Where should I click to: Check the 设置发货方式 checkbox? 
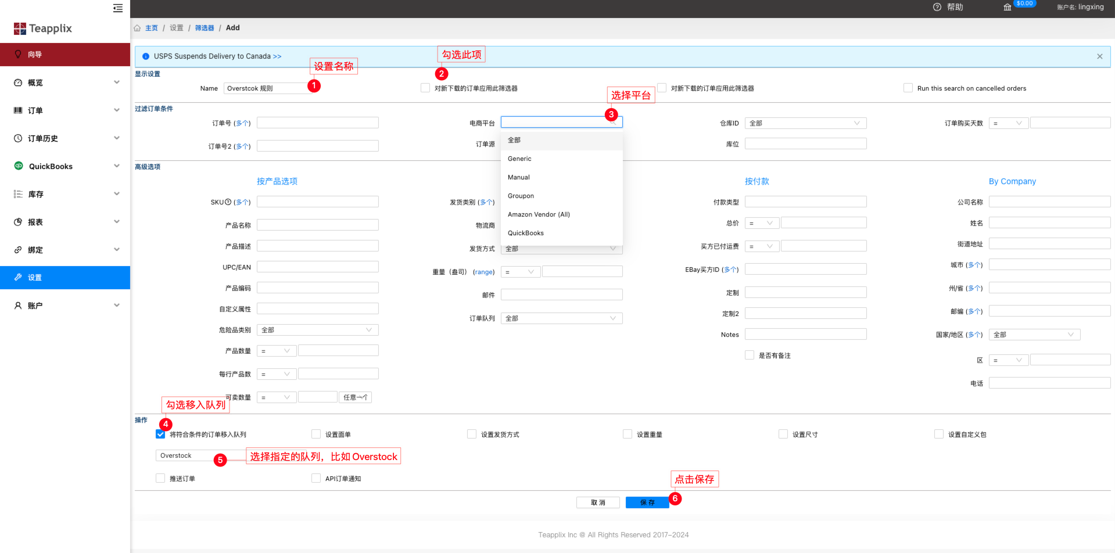[x=472, y=434]
